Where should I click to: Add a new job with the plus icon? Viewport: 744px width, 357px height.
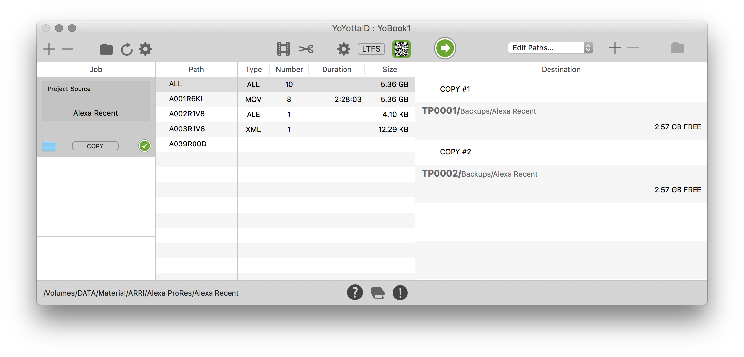click(x=49, y=49)
